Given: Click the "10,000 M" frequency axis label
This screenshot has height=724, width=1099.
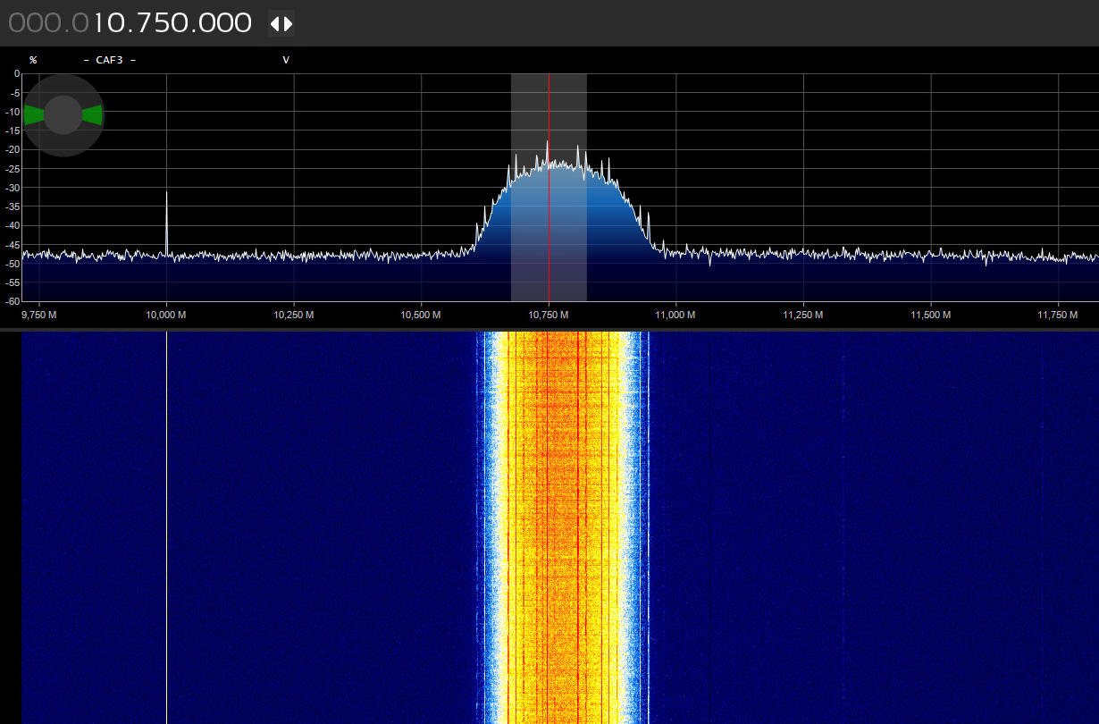Looking at the screenshot, I should [x=167, y=316].
